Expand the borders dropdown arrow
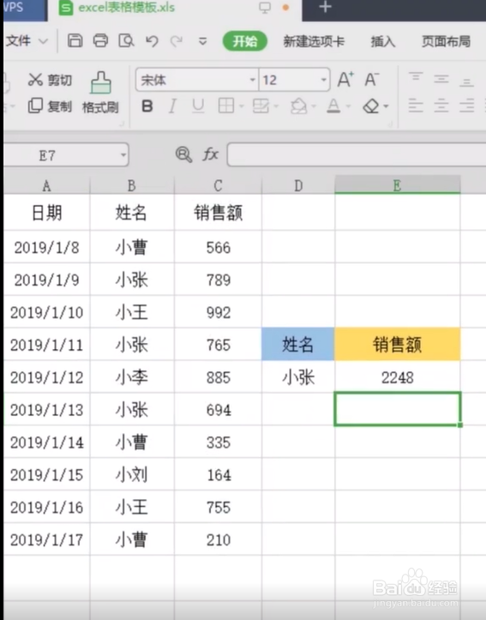The width and height of the screenshot is (486, 620). coord(241,106)
